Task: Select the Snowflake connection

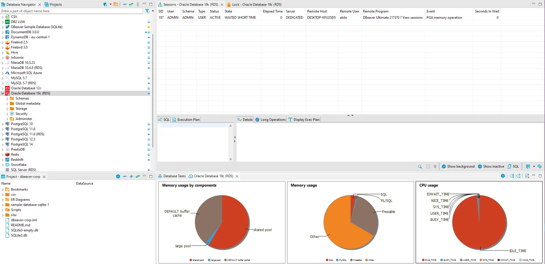Action: [x=19, y=165]
